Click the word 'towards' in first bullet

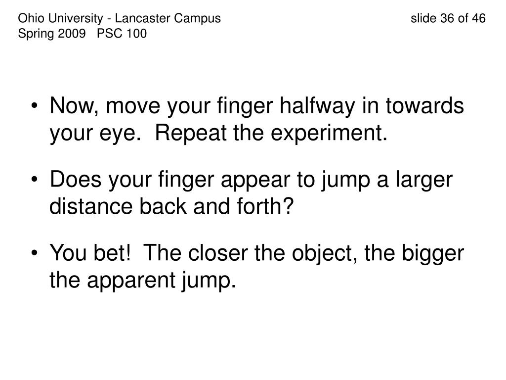[424, 106]
